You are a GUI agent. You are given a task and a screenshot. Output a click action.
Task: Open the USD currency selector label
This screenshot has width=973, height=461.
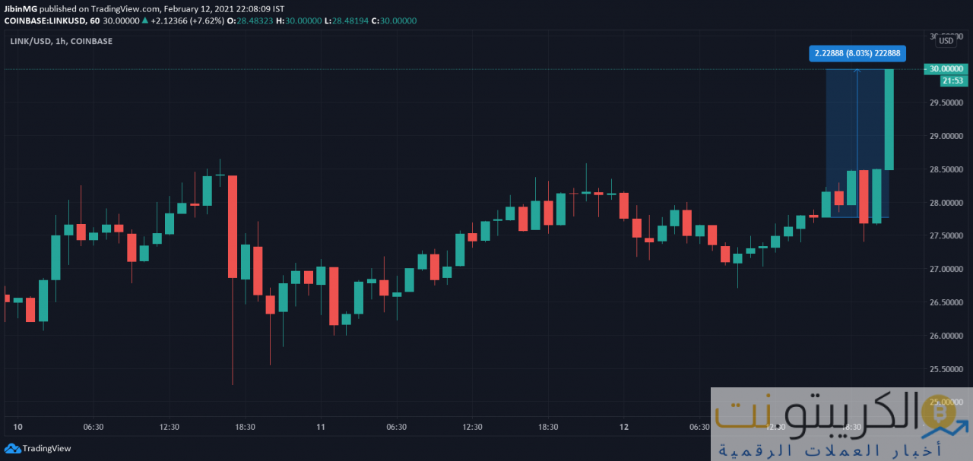coord(946,41)
